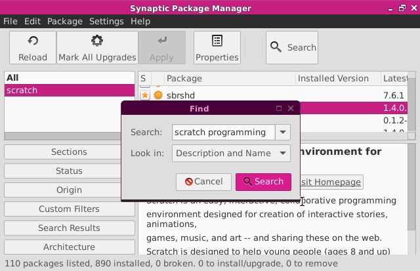
Task: Maximize the Find dialog window
Action: 279,108
